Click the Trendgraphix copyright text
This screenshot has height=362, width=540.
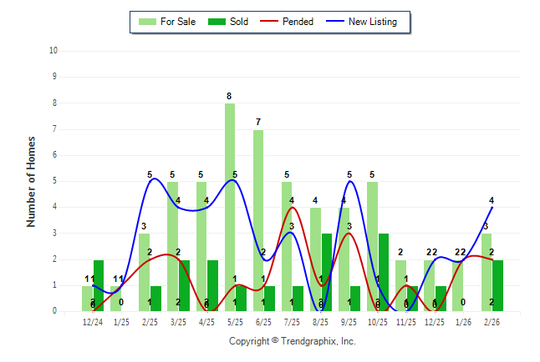[x=292, y=341]
